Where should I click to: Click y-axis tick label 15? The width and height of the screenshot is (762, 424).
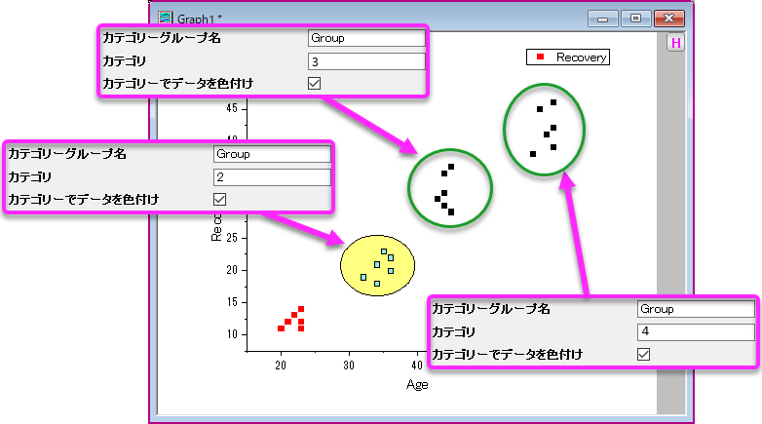[232, 302]
